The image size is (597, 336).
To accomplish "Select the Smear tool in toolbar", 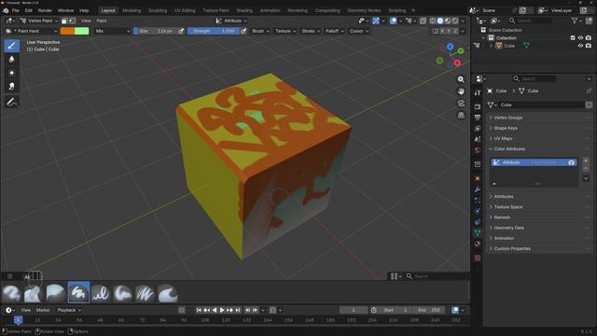I will (11, 86).
